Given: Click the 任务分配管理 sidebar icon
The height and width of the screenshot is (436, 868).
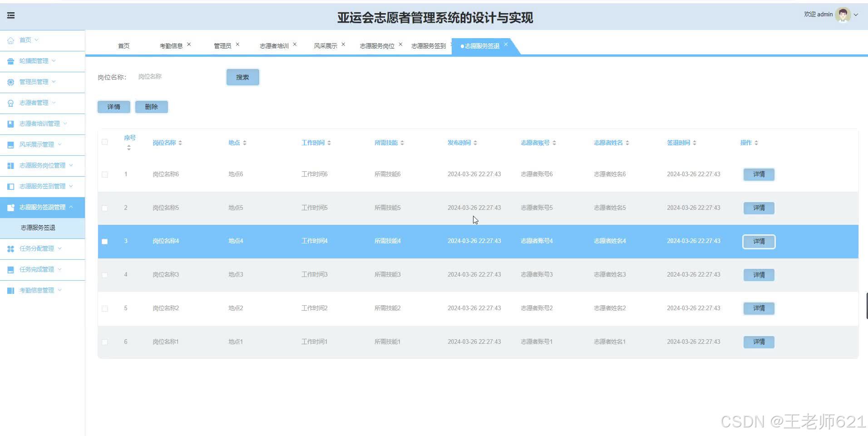Looking at the screenshot, I should [10, 249].
